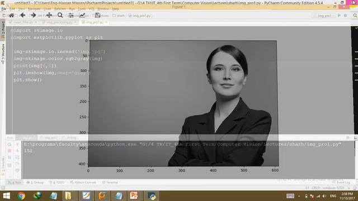
Task: Open the Edit menu
Action: (12, 9)
